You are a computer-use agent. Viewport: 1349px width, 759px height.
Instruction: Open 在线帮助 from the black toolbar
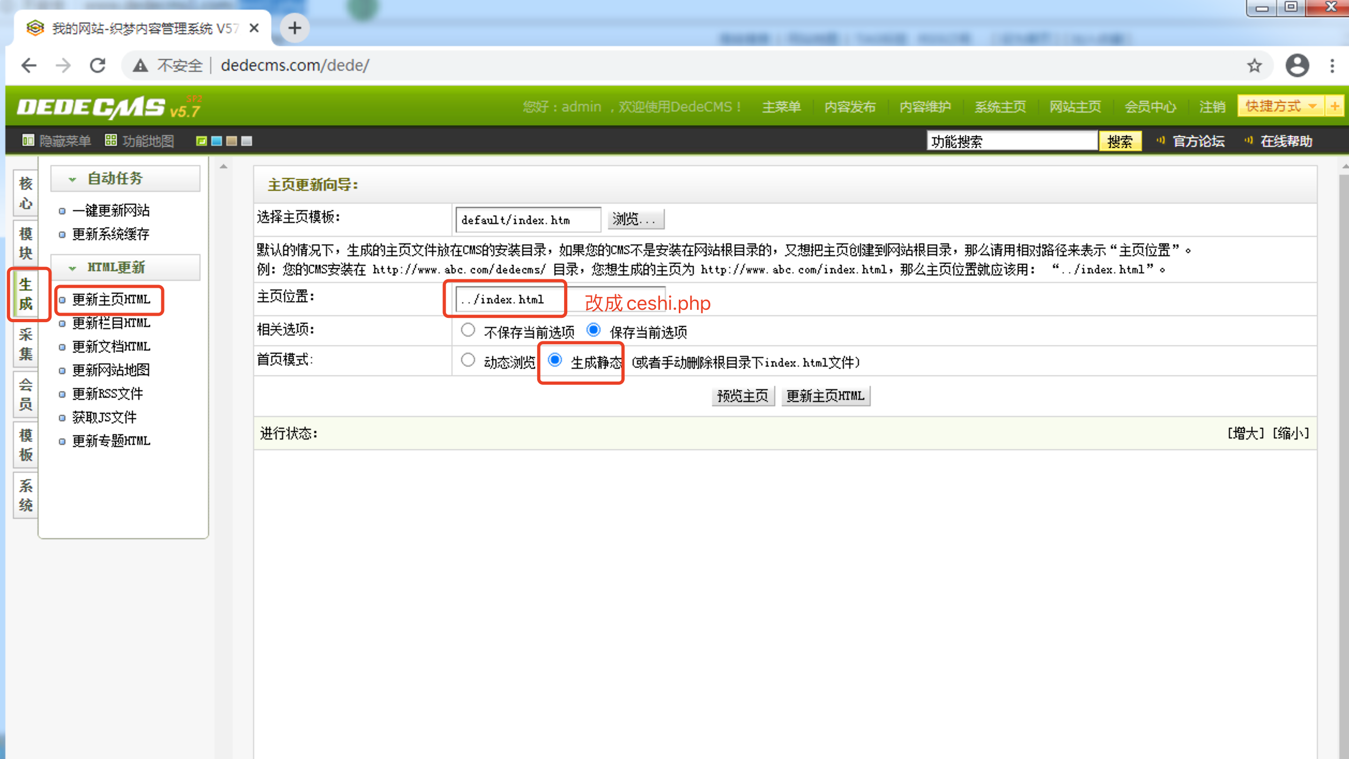[x=1286, y=141]
